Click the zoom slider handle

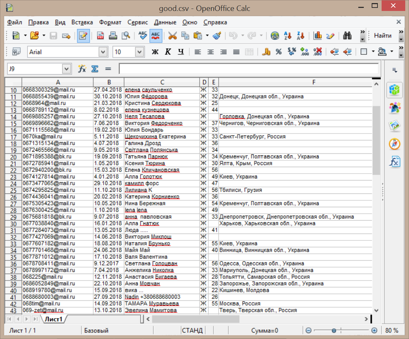tap(334, 330)
